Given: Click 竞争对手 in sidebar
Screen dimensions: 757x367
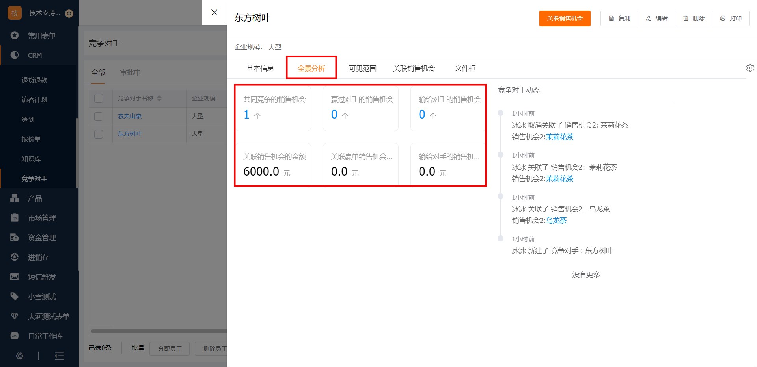Looking at the screenshot, I should 34,178.
